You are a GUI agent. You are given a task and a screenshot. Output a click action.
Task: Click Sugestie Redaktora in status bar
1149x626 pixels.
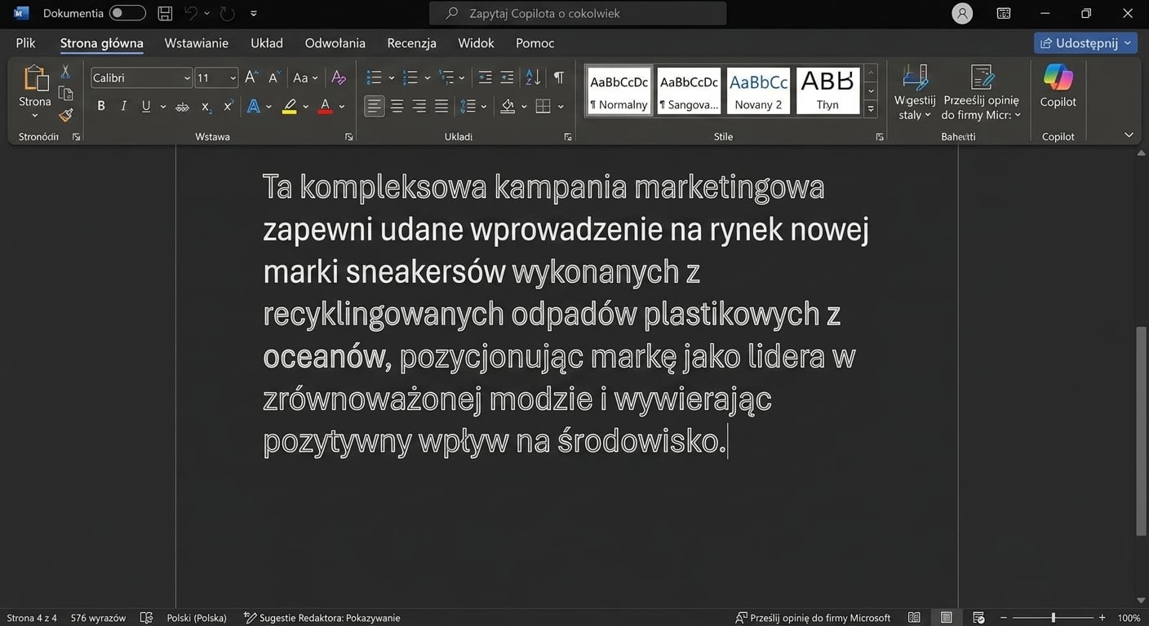pos(322,618)
